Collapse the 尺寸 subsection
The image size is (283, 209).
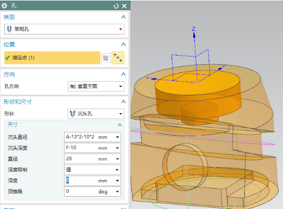tap(119, 125)
